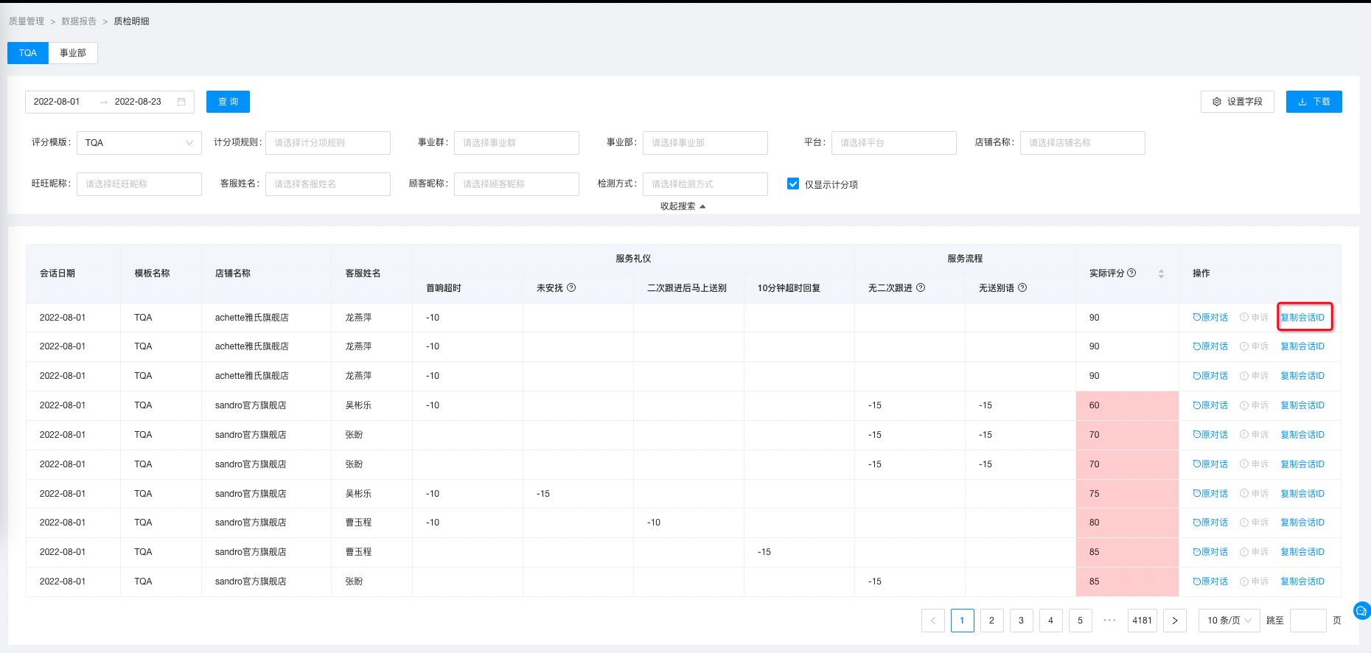Open 店铺名称 selector

1083,143
